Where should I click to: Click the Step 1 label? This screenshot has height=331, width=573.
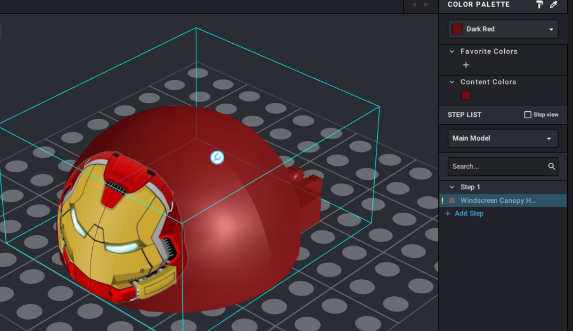(470, 187)
